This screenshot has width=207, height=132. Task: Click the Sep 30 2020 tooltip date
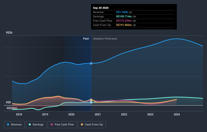click(101, 8)
